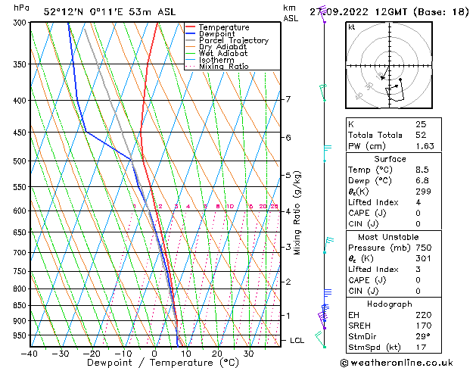The height and width of the screenshot is (368, 476).
Task: Select the Totals Totals value 52
Action: pyautogui.click(x=421, y=135)
